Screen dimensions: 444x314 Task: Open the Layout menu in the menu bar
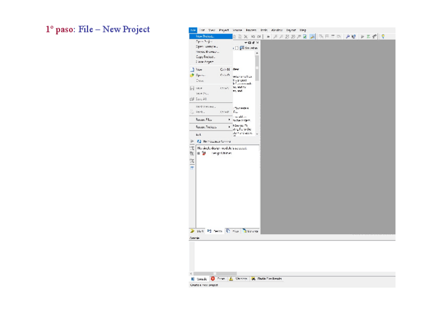click(291, 30)
